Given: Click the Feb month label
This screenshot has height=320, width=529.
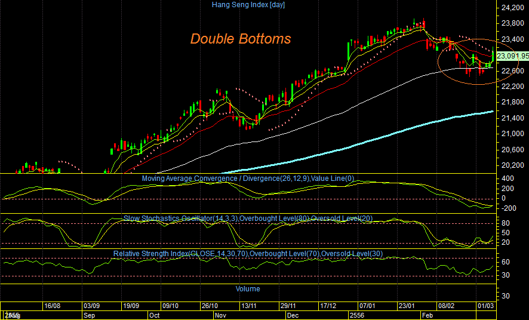Looking at the screenshot, I should [427, 316].
